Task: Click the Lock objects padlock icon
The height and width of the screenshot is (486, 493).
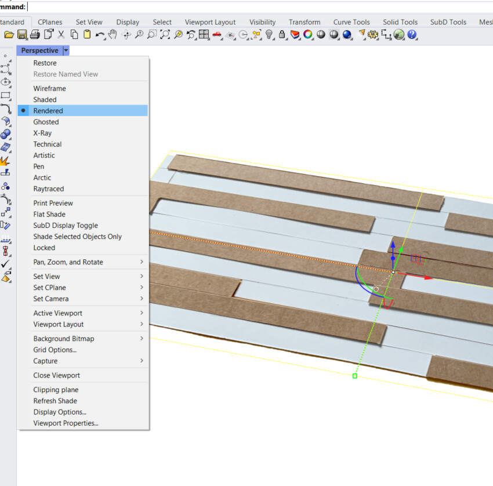Action: [x=282, y=35]
